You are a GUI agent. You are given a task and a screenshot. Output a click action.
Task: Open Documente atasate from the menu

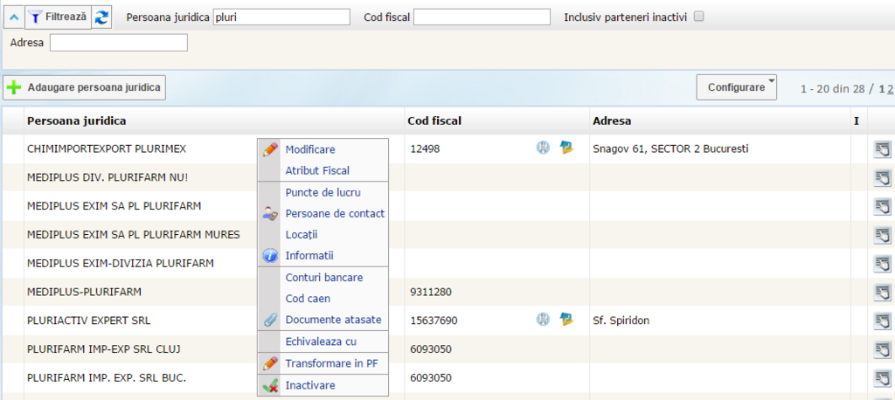tap(333, 320)
